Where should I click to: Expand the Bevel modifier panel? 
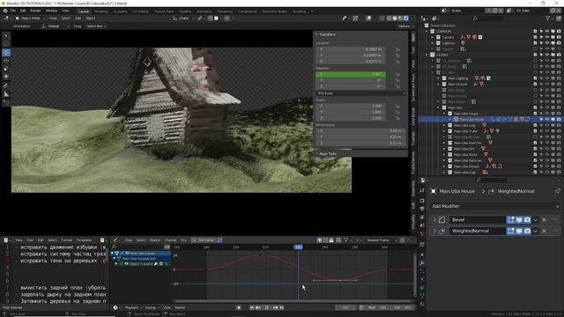pyautogui.click(x=434, y=219)
